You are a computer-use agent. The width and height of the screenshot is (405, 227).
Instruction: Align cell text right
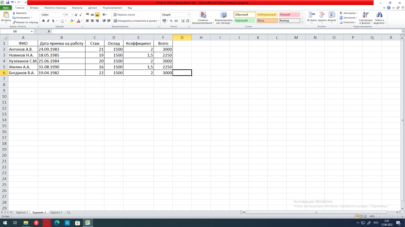point(97,21)
